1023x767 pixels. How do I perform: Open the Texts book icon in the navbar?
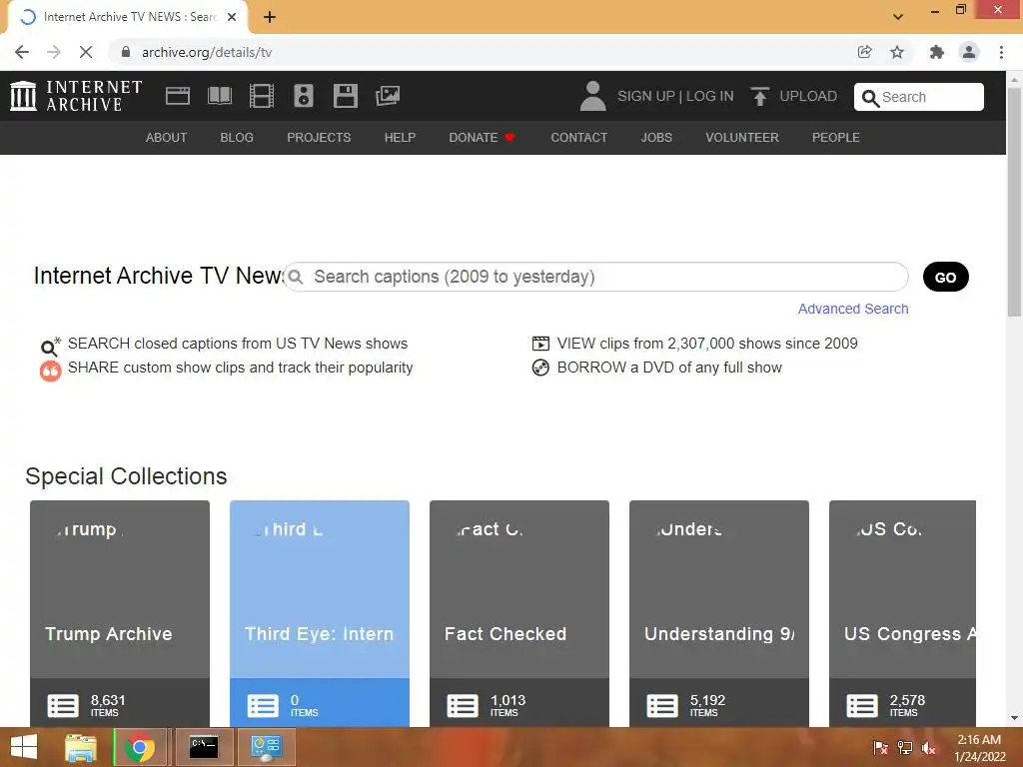click(x=219, y=96)
